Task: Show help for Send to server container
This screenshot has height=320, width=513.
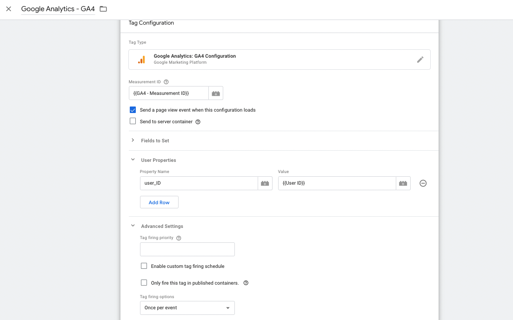Action: tap(198, 122)
